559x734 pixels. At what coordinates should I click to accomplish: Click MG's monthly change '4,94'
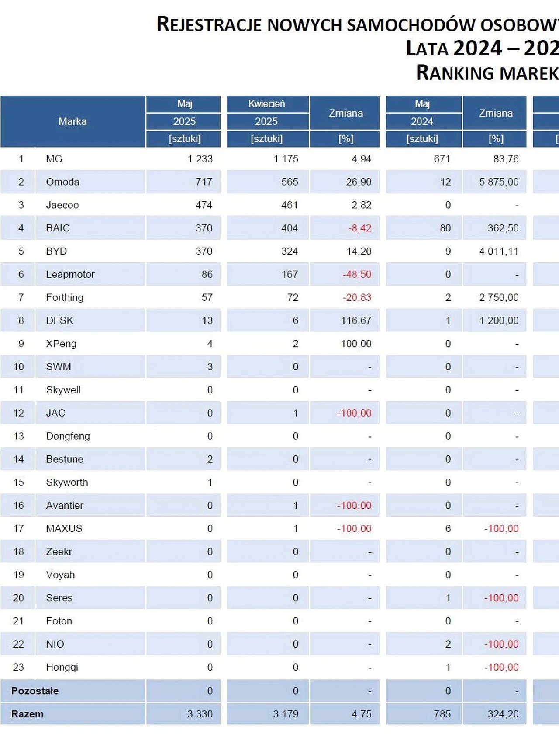point(362,159)
